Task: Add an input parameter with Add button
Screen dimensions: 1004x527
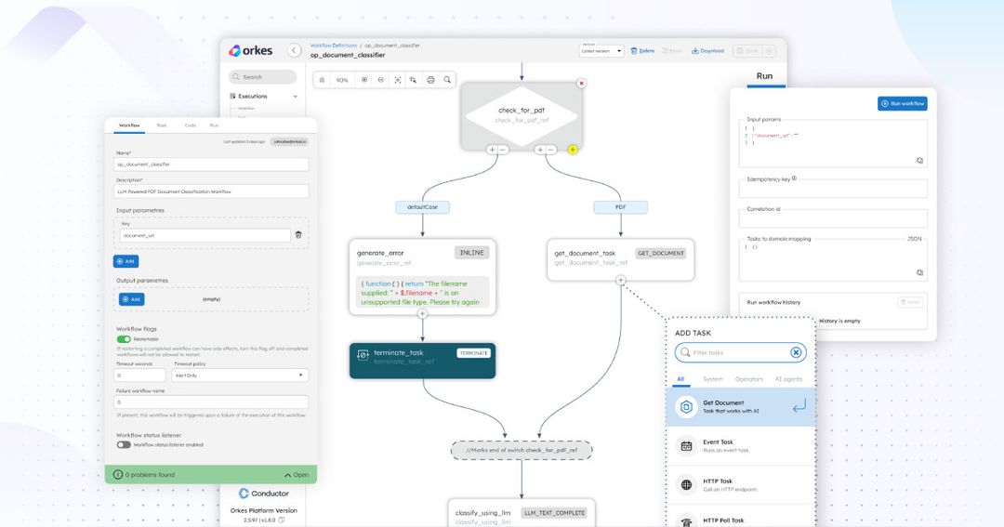Action: [x=125, y=261]
